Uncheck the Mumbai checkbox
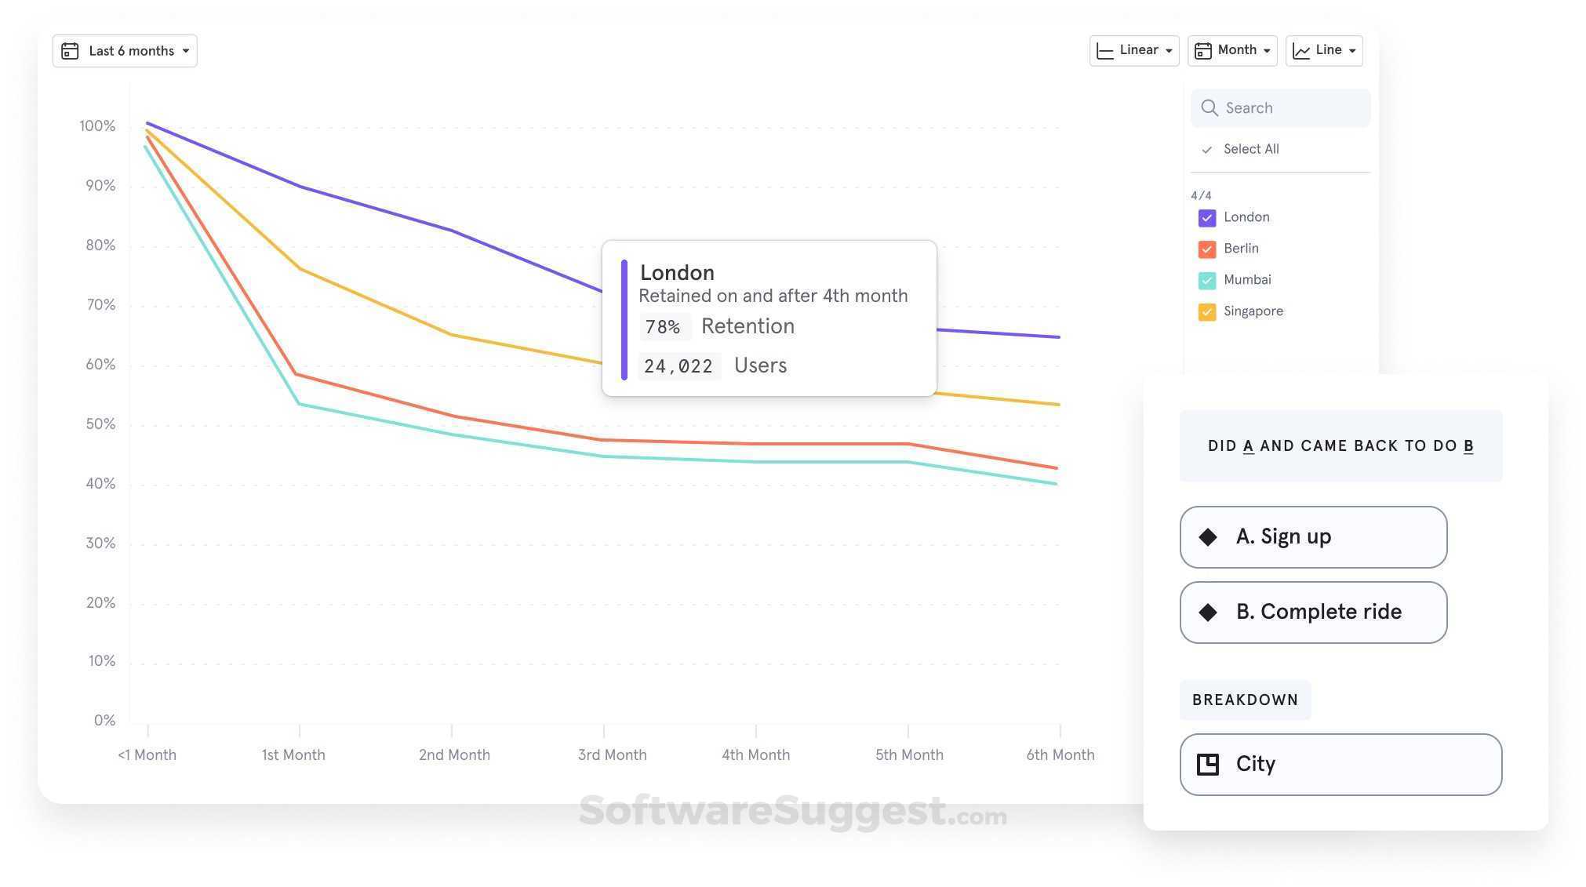1586x887 pixels. pyautogui.click(x=1206, y=280)
